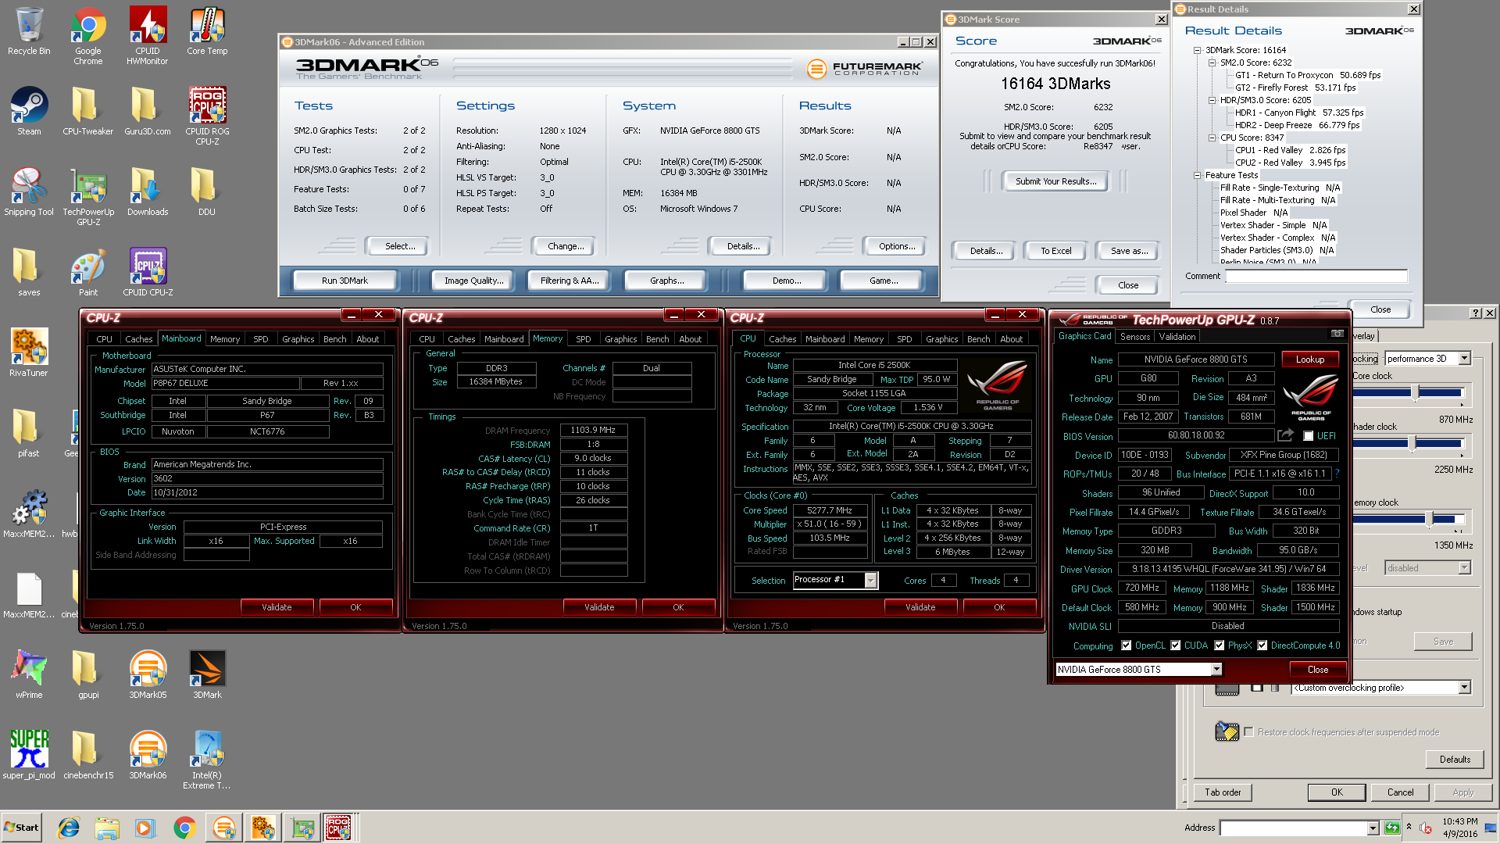The height and width of the screenshot is (844, 1500).
Task: Open the DDU folder on desktop
Action: pyautogui.click(x=207, y=191)
